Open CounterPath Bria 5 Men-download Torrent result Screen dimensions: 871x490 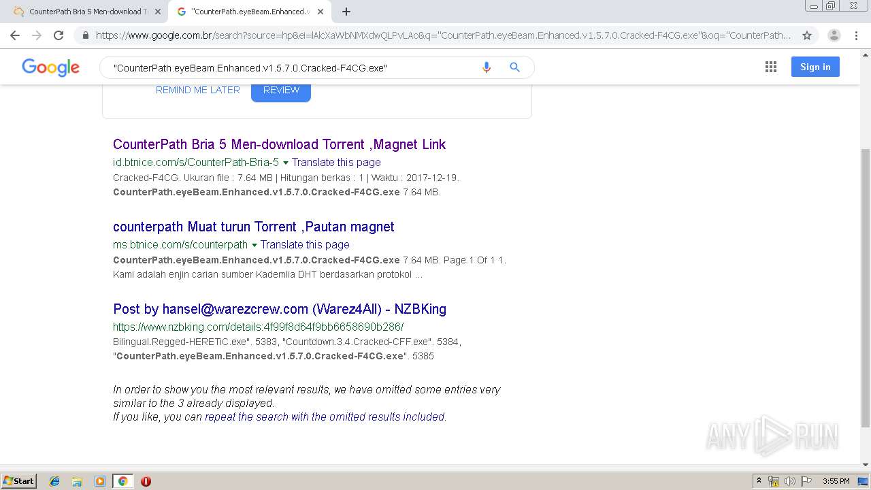point(280,144)
